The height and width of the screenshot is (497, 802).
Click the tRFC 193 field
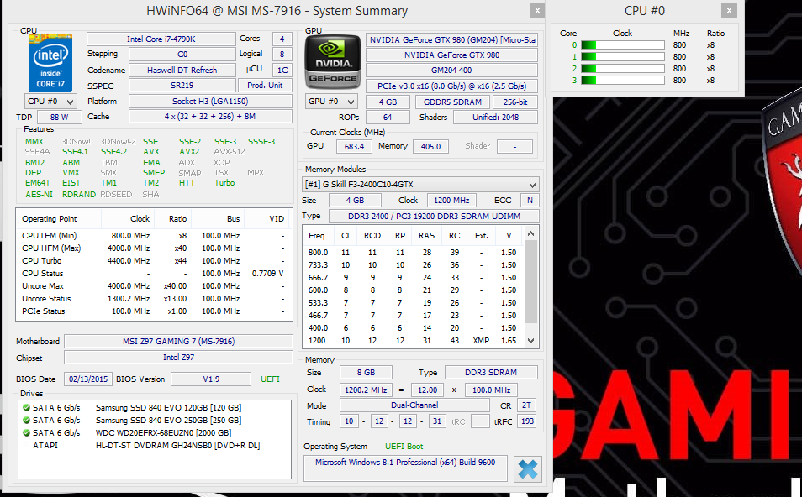[527, 421]
